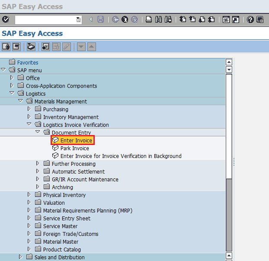This screenshot has height=261, width=269.
Task: Click the tree pane splitter handle
Action: click(234, 162)
